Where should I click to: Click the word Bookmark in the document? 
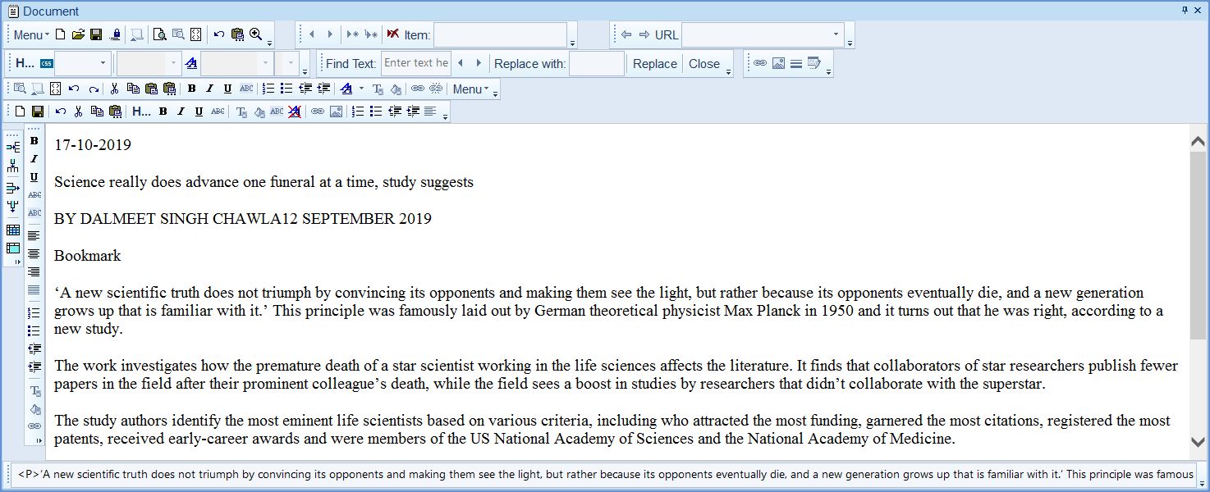point(87,256)
